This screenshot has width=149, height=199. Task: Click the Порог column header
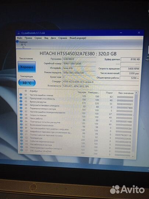[109, 93]
